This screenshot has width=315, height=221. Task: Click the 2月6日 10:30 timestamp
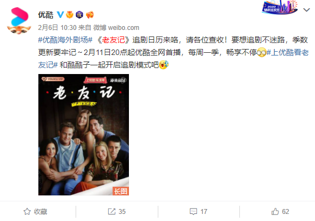click(57, 28)
